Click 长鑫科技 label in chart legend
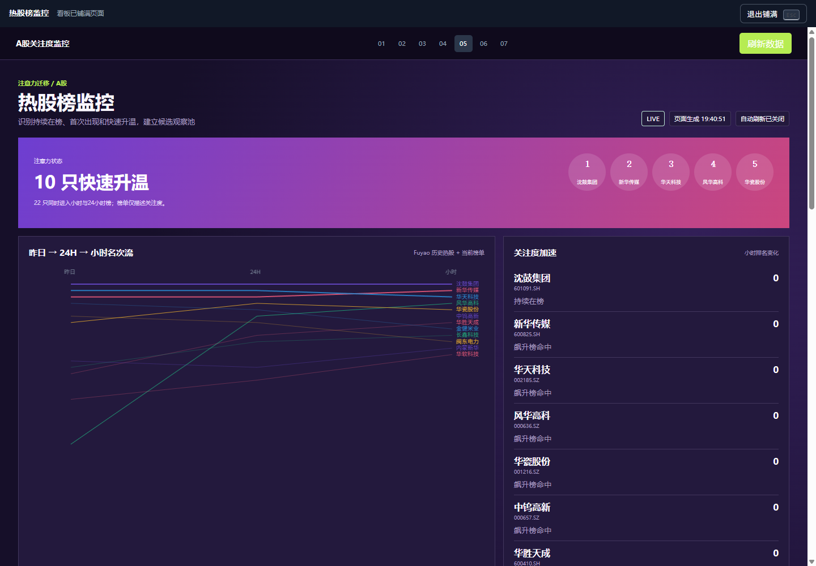The width and height of the screenshot is (816, 566). [x=467, y=335]
